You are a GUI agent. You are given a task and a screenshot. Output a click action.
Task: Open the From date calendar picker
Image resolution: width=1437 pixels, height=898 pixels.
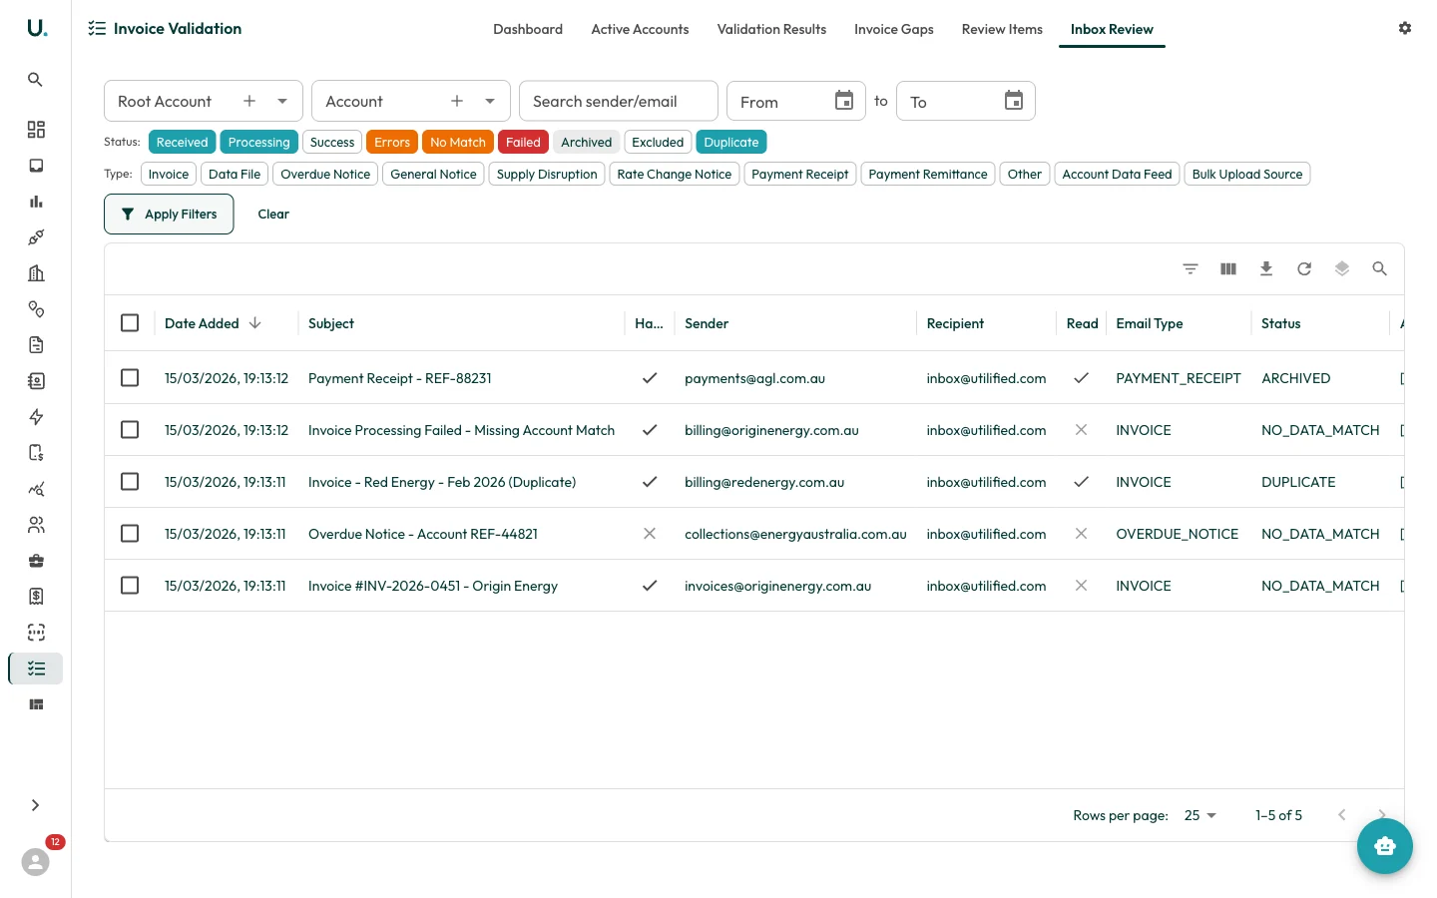844,101
